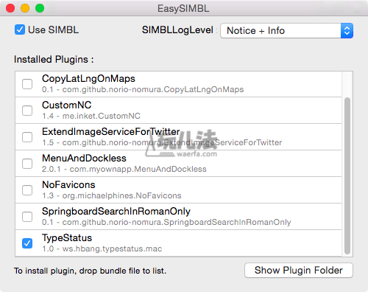Select the ExtendImageServiceForTwitter plugin name
Screen dimensions: 368x292
pyautogui.click(x=111, y=132)
